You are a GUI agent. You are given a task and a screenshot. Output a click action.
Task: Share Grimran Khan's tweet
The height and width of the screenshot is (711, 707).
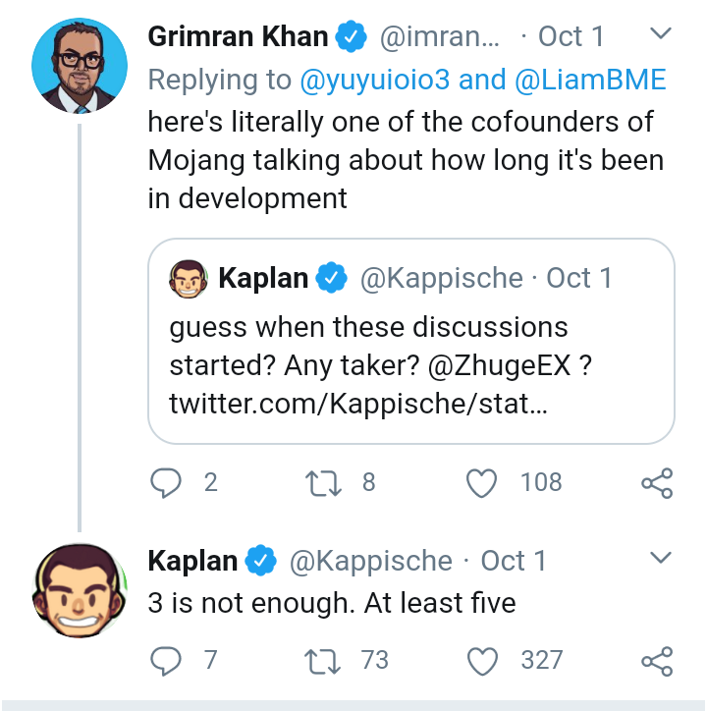657,483
